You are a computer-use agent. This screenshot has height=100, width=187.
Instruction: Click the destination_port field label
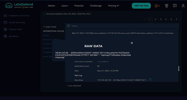point(82,66)
